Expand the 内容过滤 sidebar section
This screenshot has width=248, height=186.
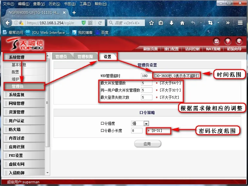pyautogui.click(x=24, y=138)
